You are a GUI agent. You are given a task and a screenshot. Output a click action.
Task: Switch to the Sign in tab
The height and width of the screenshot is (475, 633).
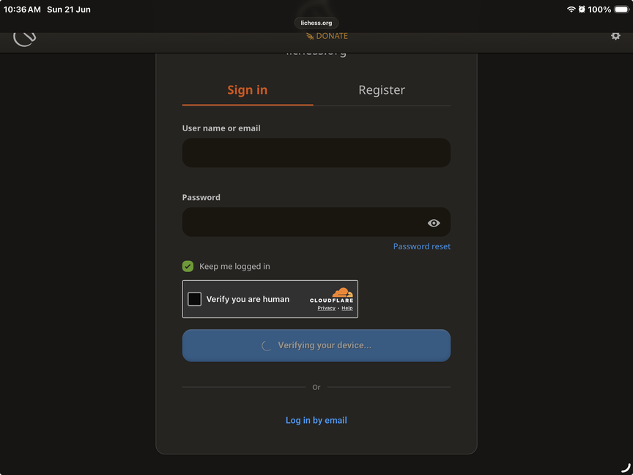click(248, 90)
